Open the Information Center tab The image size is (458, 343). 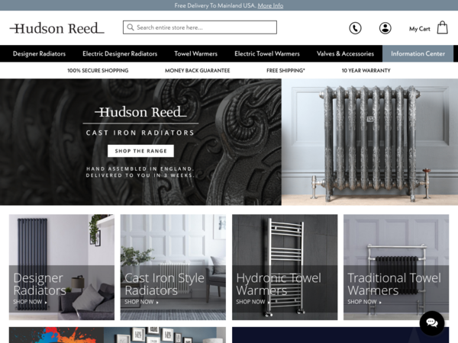(418, 53)
